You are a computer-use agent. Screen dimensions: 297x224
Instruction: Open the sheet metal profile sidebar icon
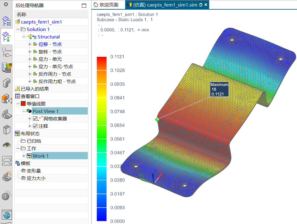pyautogui.click(x=7, y=161)
